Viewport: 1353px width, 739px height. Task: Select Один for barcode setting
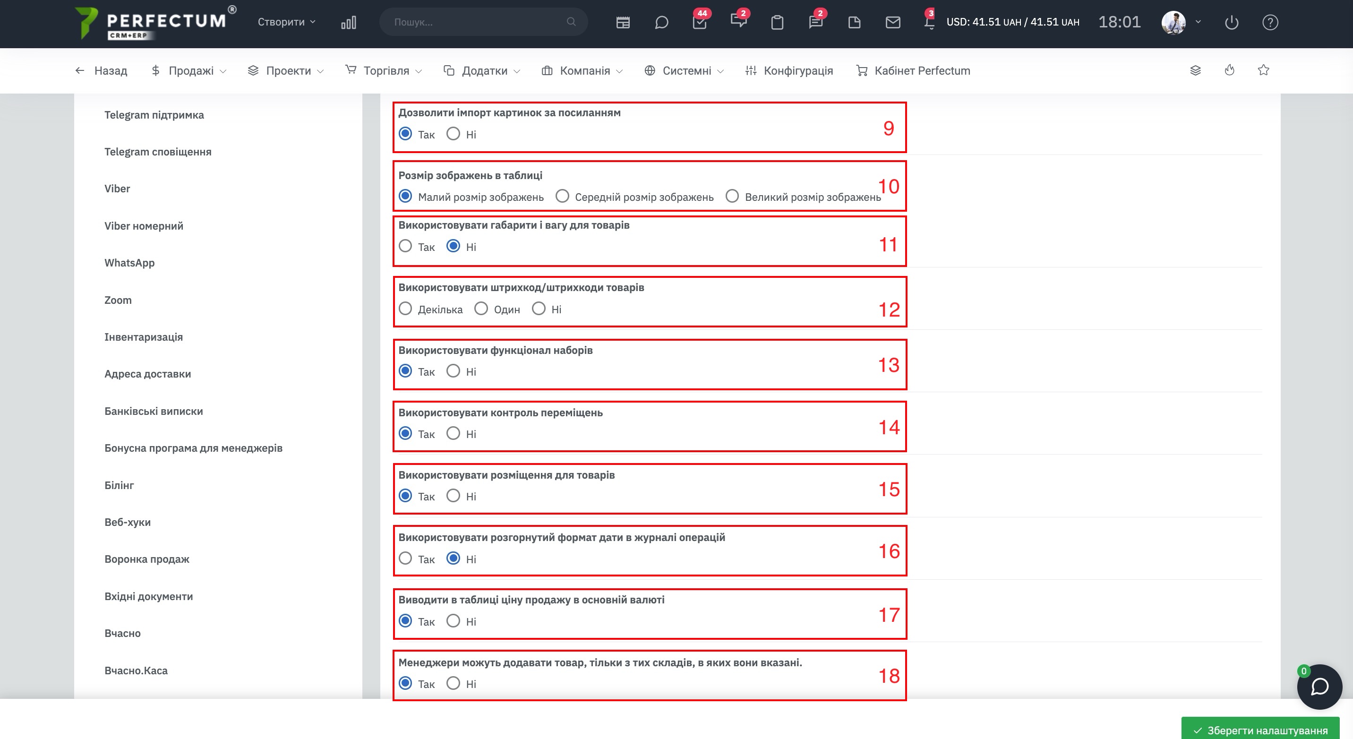pyautogui.click(x=481, y=309)
